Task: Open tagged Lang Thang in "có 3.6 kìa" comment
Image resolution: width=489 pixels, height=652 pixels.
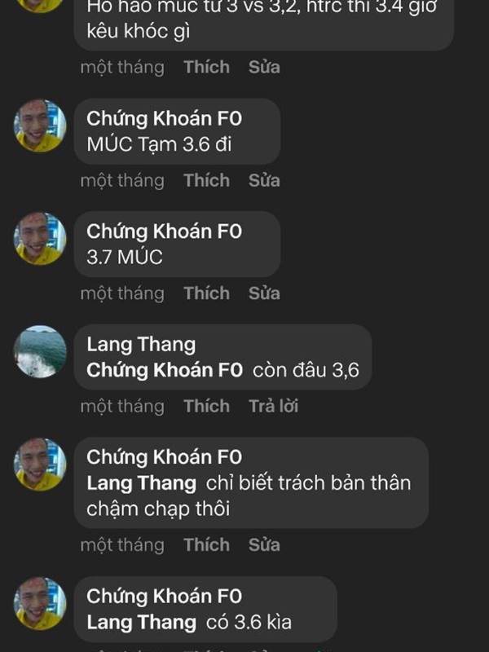Action: pos(141,623)
